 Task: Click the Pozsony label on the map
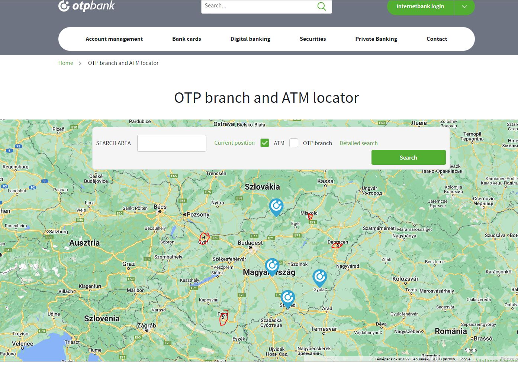[x=198, y=215]
